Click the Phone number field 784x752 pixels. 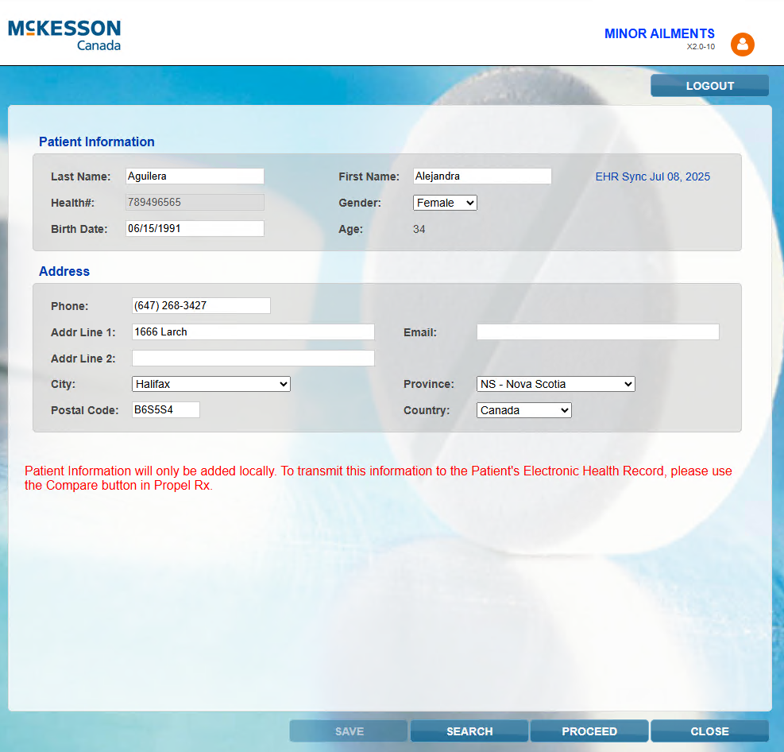(201, 306)
